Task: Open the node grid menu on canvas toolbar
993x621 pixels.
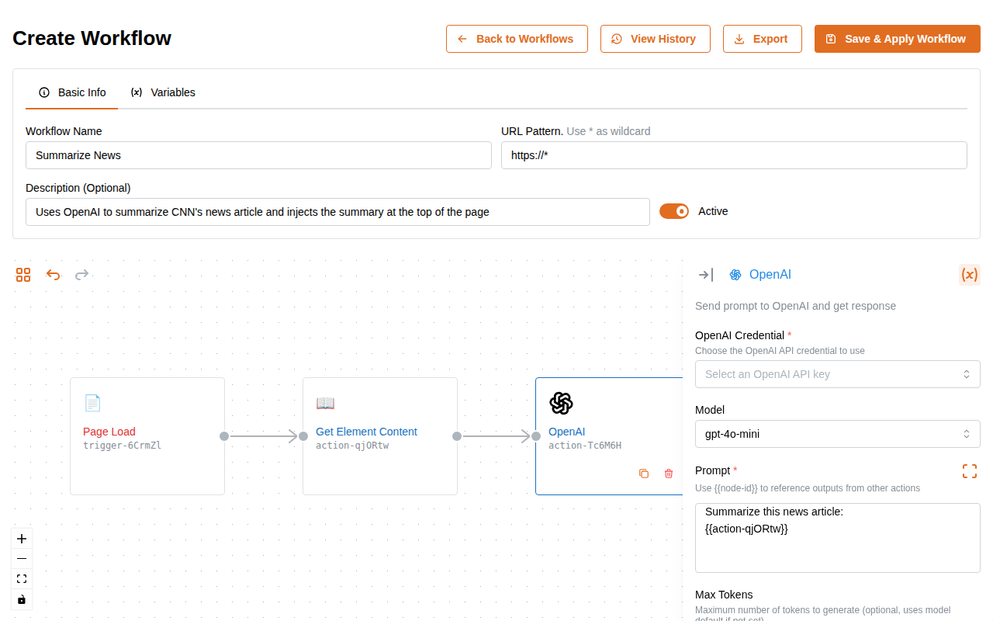Action: click(22, 274)
